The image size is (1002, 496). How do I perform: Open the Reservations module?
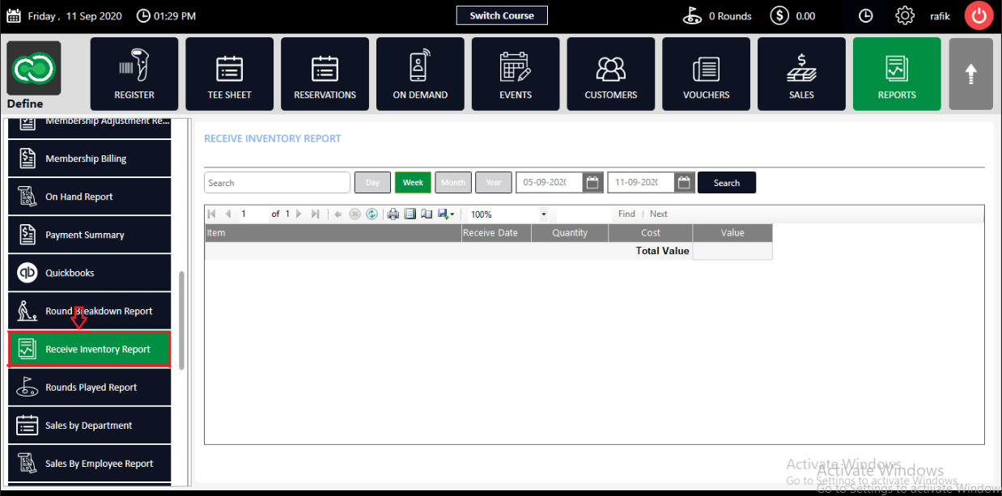(x=325, y=74)
